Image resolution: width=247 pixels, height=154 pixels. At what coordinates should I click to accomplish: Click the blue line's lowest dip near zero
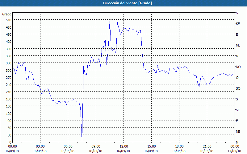click(82, 140)
